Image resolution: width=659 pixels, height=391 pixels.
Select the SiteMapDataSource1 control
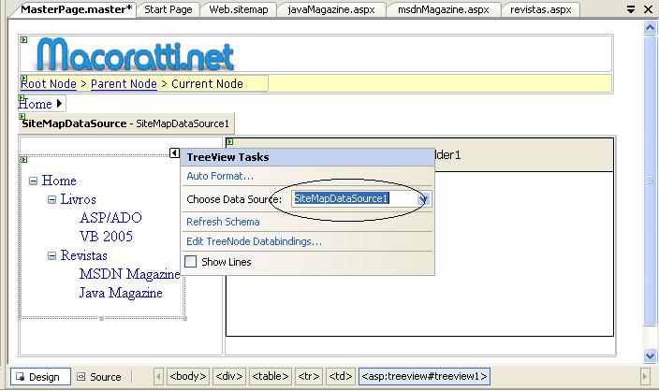(126, 123)
